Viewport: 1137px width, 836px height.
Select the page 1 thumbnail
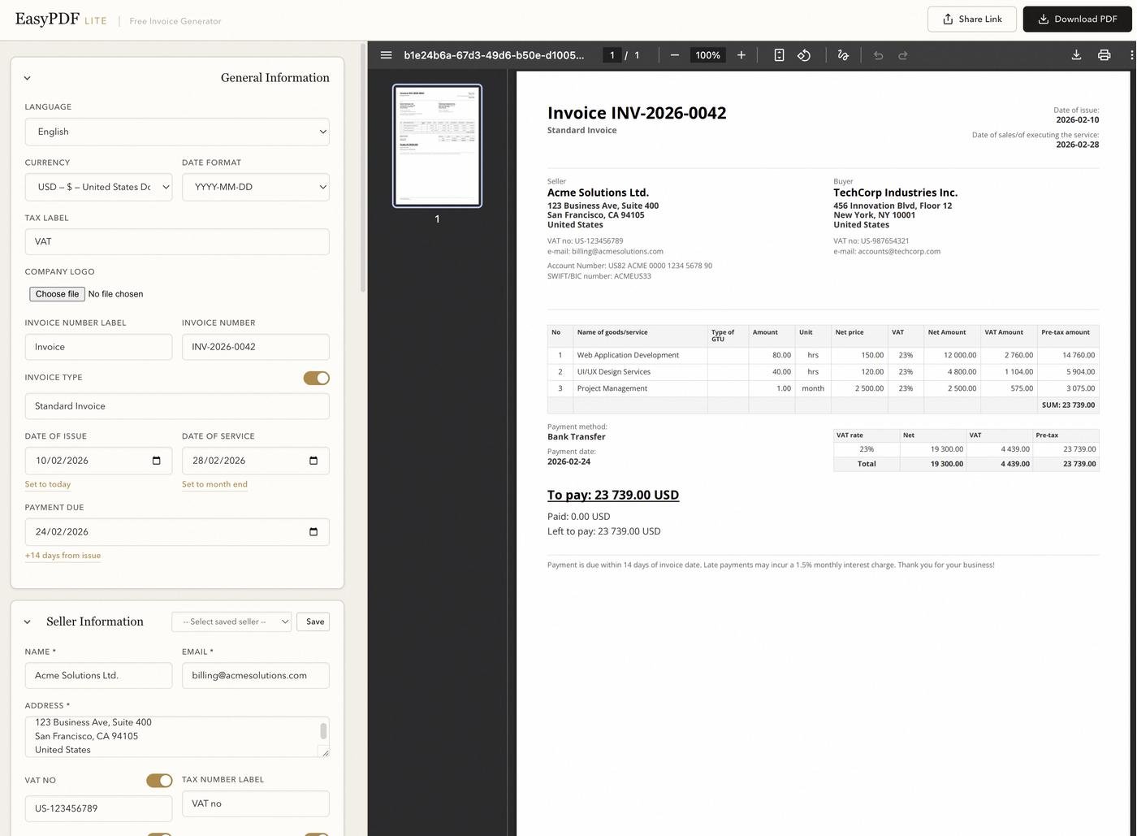point(437,145)
